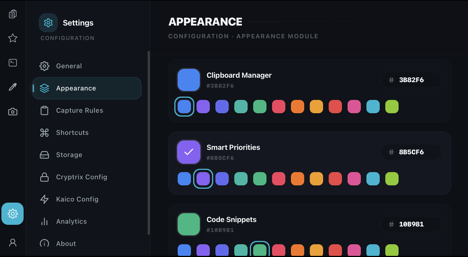The image size is (468, 257).
Task: Pick blue swatch for Clipboard Manager
Action: point(184,107)
